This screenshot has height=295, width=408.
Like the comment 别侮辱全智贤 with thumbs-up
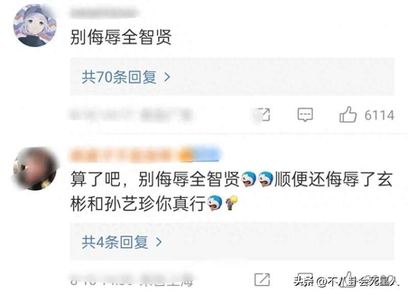348,114
